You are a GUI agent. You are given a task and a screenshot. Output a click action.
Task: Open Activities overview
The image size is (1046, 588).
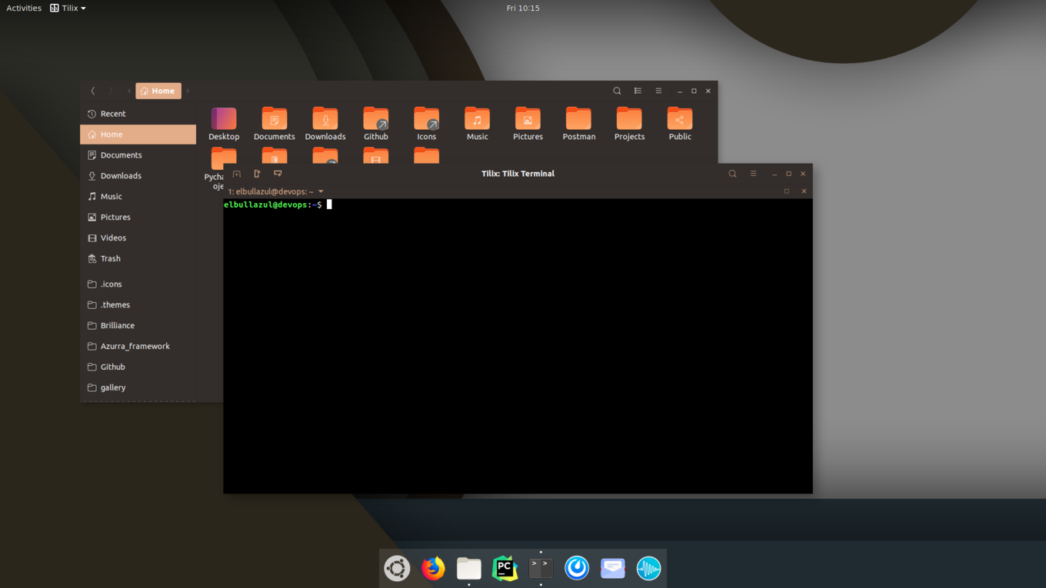[x=24, y=8]
